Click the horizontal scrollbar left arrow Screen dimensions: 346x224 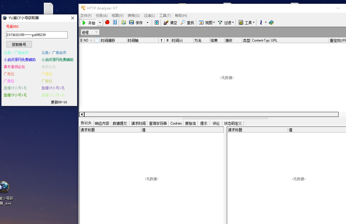click(82, 114)
